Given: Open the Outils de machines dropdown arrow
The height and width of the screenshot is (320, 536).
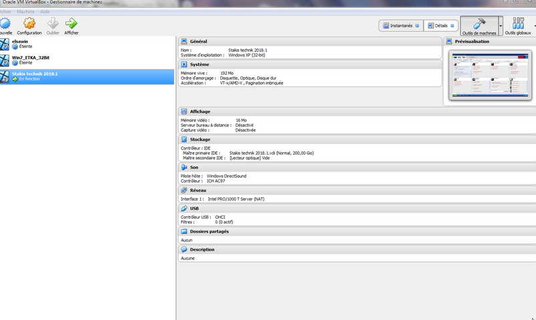Looking at the screenshot, I should (x=501, y=26).
